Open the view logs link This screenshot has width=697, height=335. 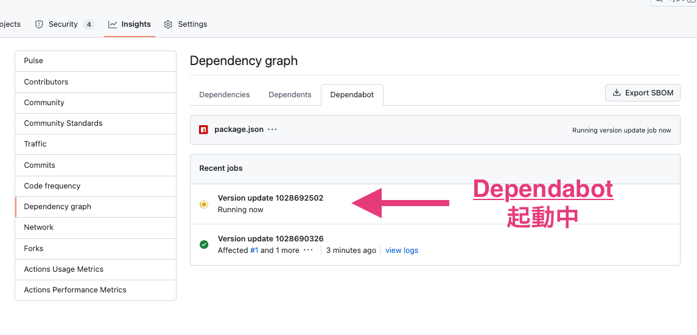(402, 250)
